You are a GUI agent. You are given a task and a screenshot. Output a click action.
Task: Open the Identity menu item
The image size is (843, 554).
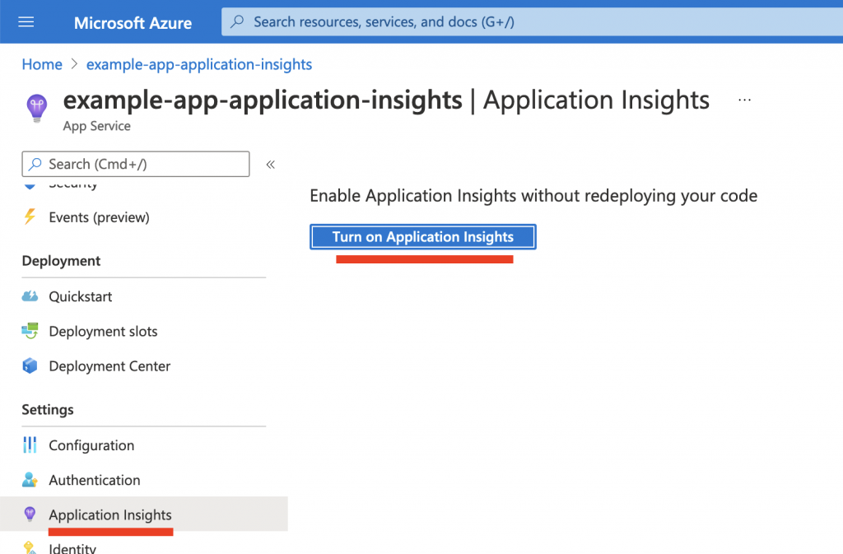coord(72,548)
